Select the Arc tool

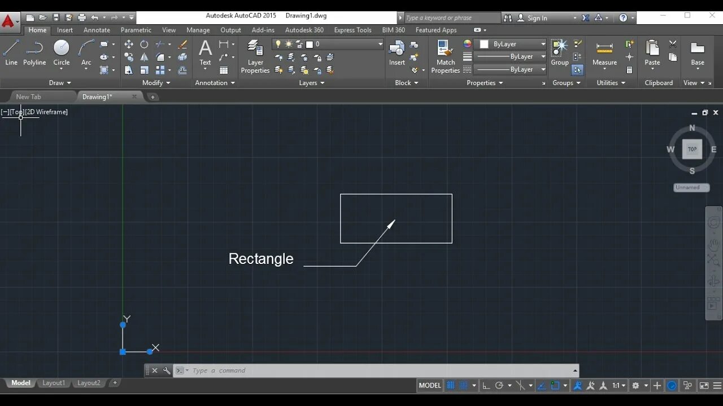pos(86,53)
